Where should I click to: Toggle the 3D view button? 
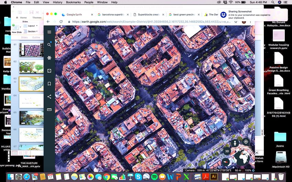[x=227, y=151]
